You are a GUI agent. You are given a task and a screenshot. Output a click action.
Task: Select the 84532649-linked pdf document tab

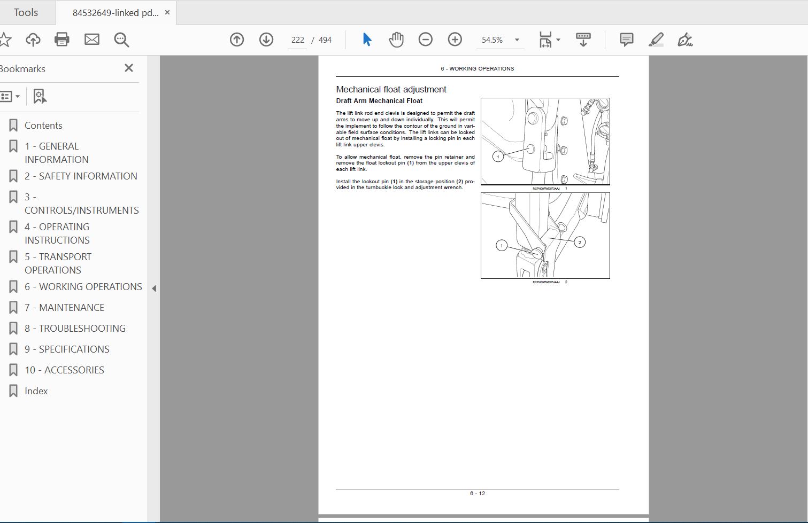point(116,13)
